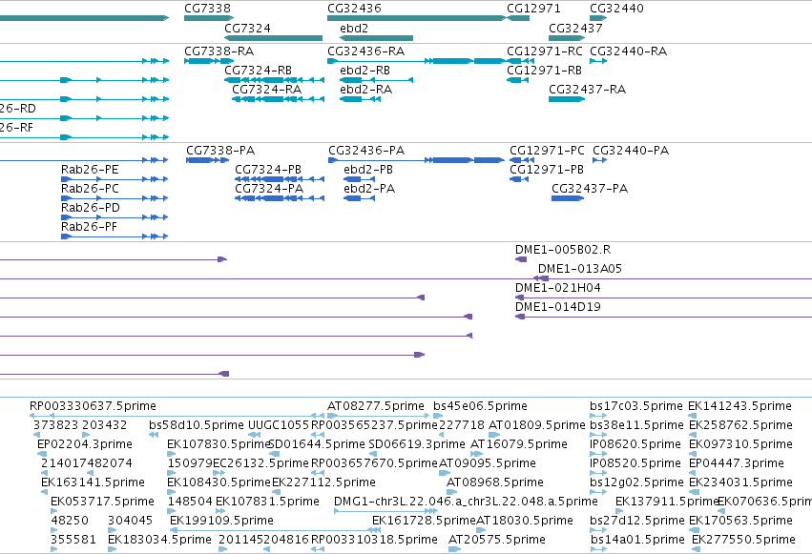Click the EP04447.3prime EST label
The image size is (812, 554).
[737, 463]
